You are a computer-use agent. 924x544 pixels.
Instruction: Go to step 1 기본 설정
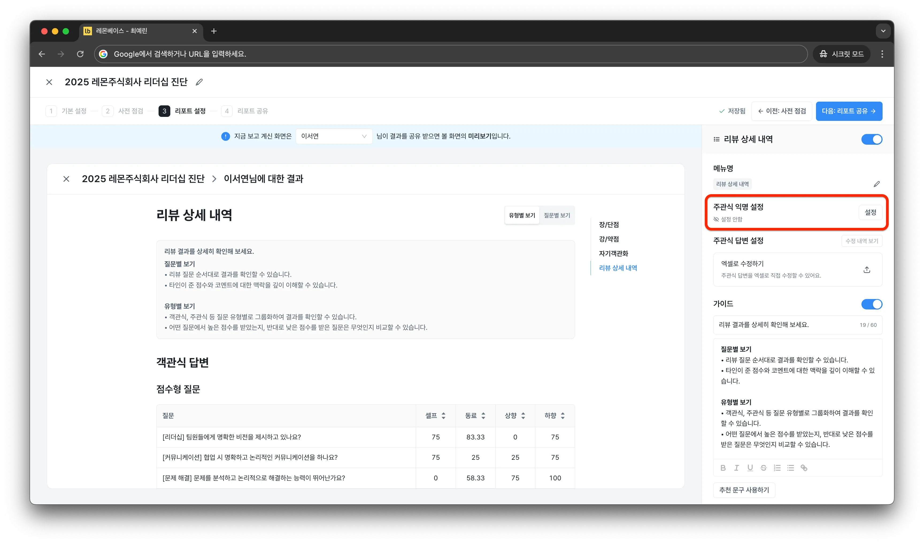tap(66, 111)
